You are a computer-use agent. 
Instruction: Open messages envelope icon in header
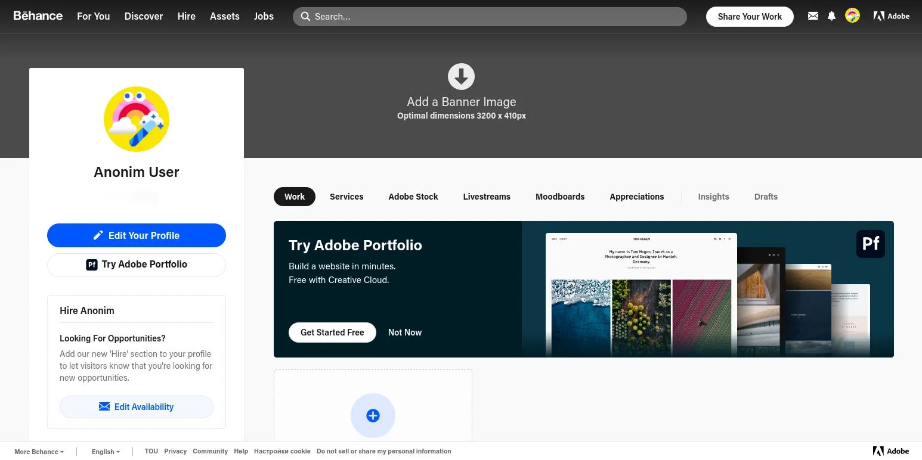tap(813, 16)
